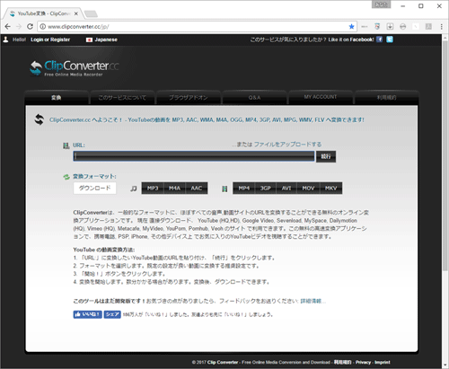
Task: Click the circular arrows icon near welcome text
Action: pos(40,119)
